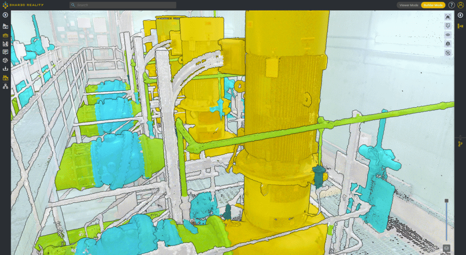The height and width of the screenshot is (255, 466).
Task: Open the user account profile menu
Action: [461, 5]
